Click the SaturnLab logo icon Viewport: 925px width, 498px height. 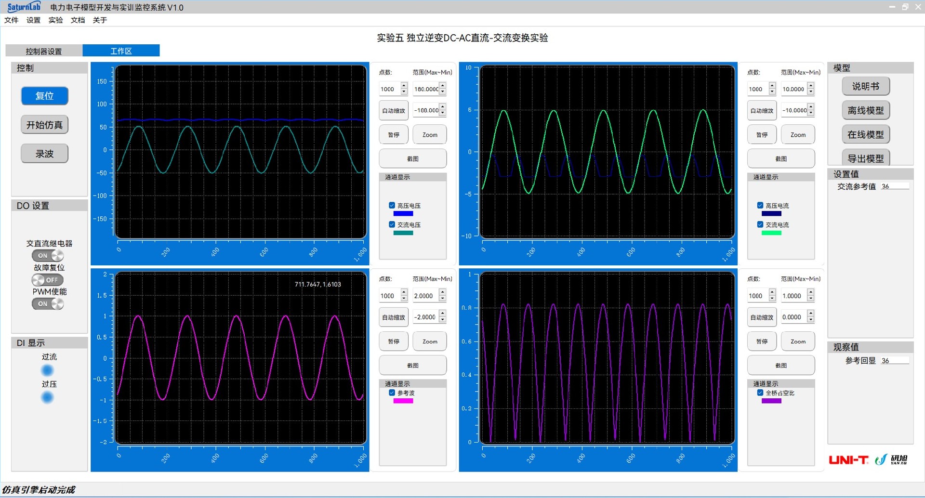24,7
